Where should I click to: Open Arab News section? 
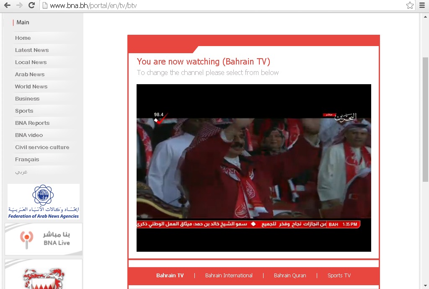pyautogui.click(x=30, y=75)
